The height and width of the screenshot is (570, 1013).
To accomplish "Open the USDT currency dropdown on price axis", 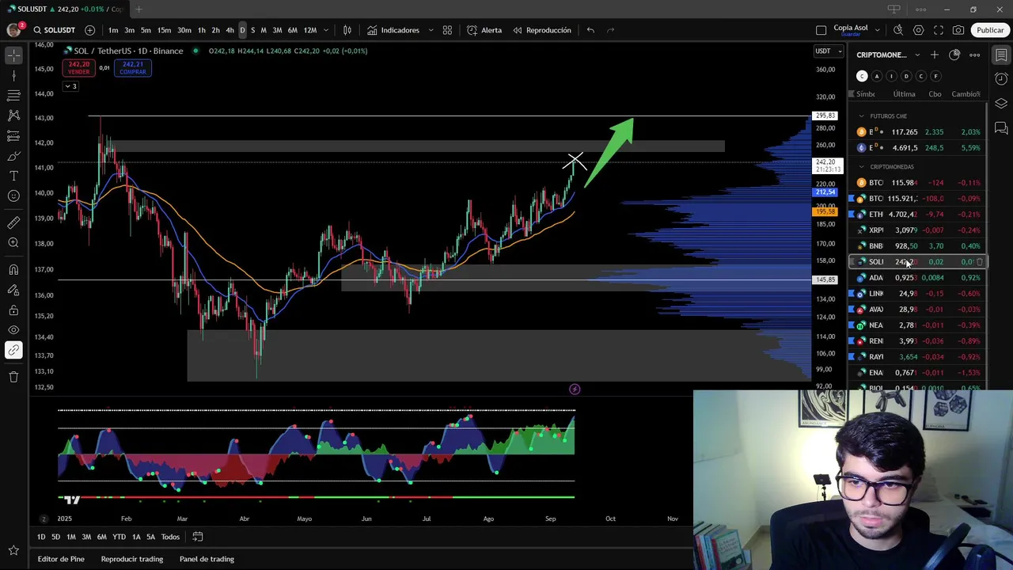I will (x=829, y=51).
